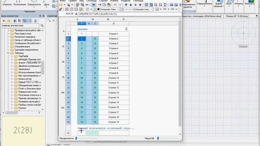Screen dimensions: 260x146
Task: Click the blue left-arrow move icon
Action: pos(135,5)
